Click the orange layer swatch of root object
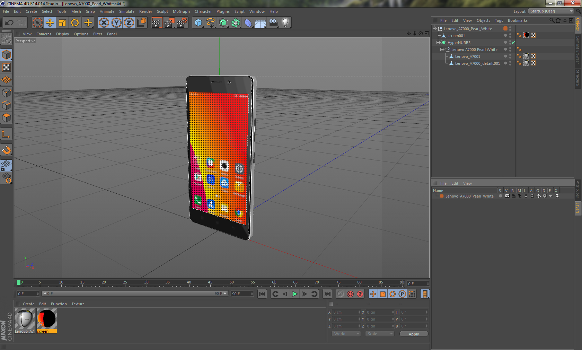Image resolution: width=582 pixels, height=350 pixels. (x=505, y=28)
